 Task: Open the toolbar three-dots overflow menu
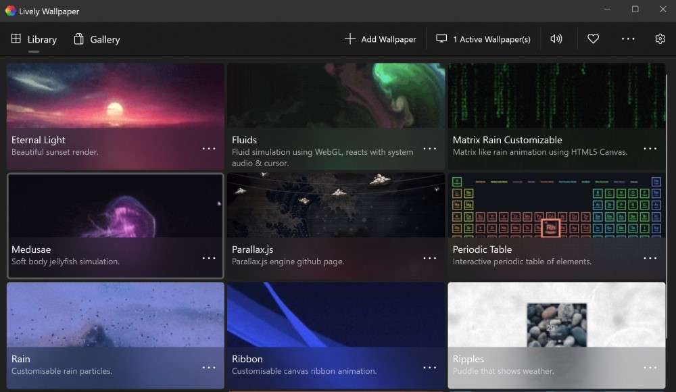pos(628,39)
